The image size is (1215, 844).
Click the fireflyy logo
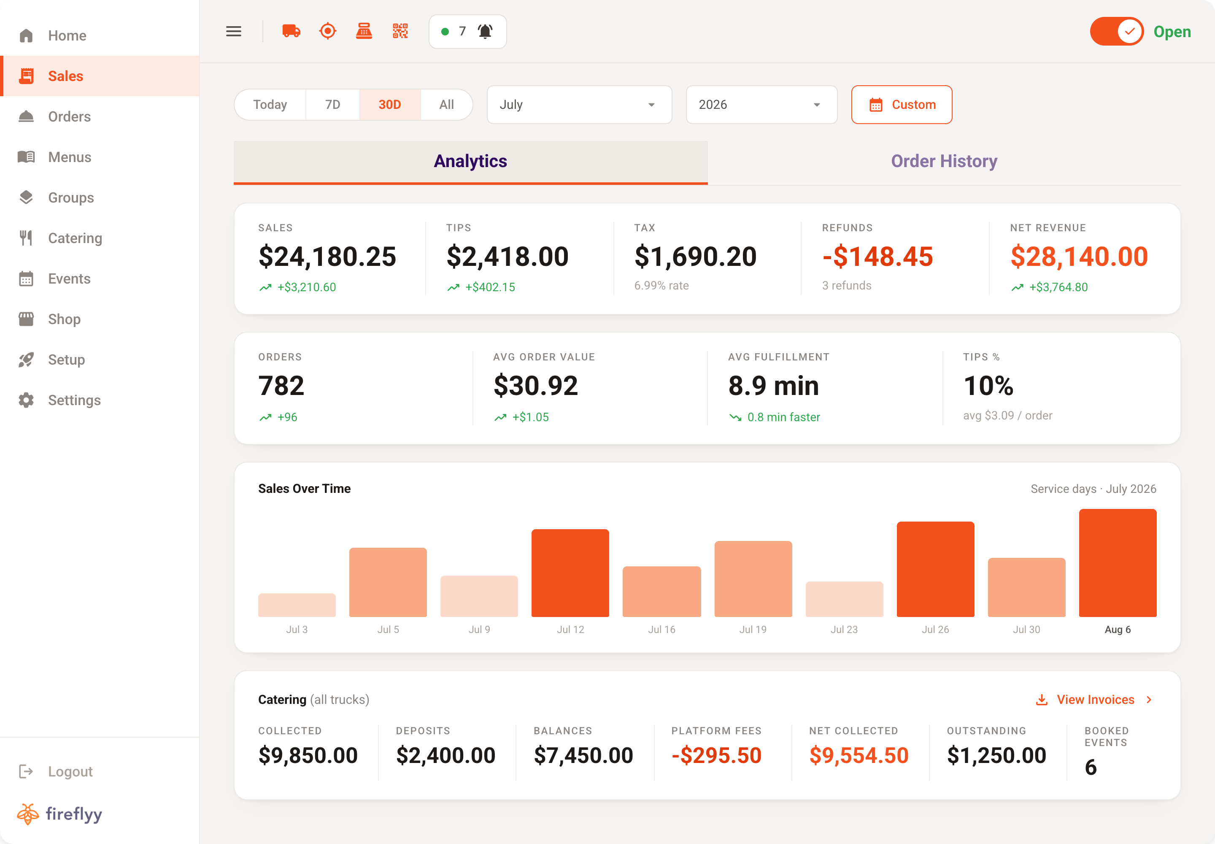[x=59, y=814]
